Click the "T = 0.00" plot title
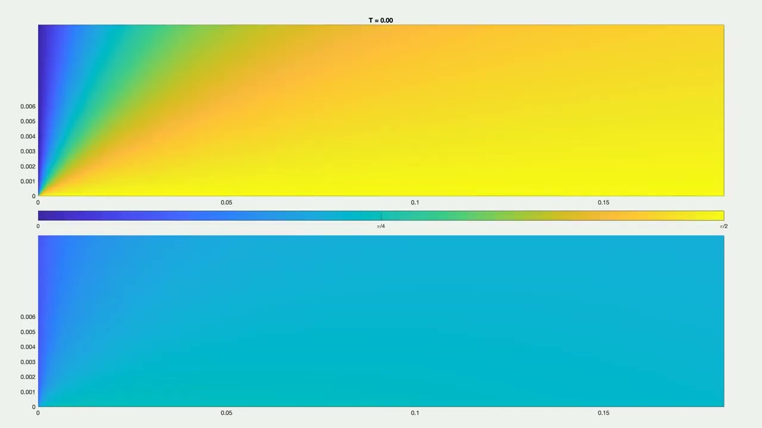This screenshot has width=762, height=428. pyautogui.click(x=380, y=20)
